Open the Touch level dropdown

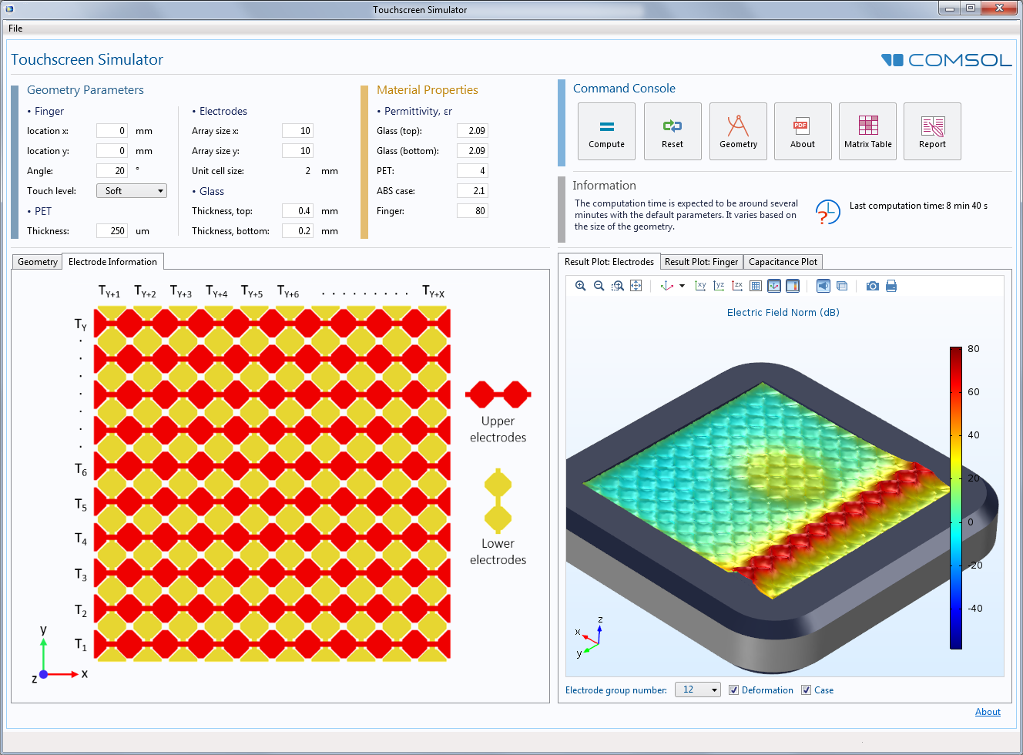coord(132,191)
